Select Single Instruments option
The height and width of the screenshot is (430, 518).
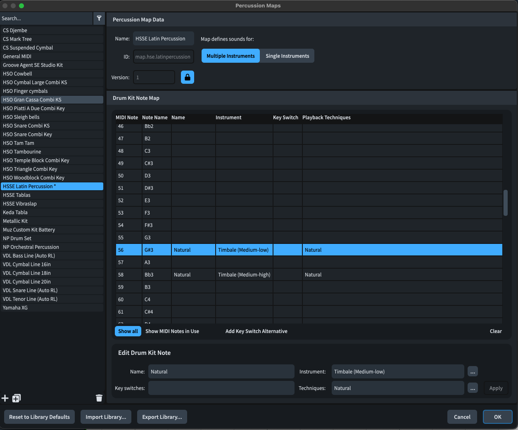coord(287,56)
